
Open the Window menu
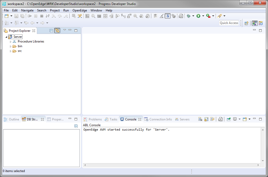pos(96,10)
